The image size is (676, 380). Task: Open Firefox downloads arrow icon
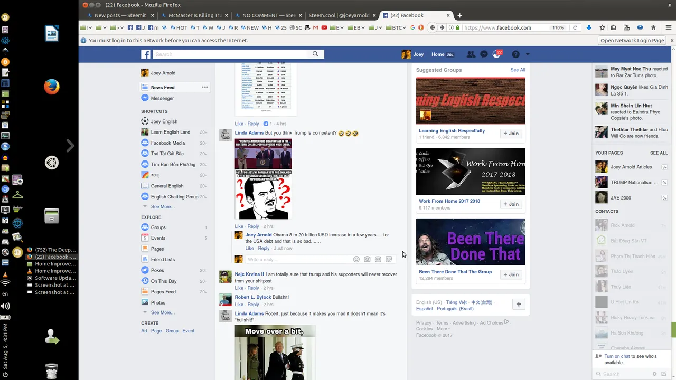(x=589, y=27)
